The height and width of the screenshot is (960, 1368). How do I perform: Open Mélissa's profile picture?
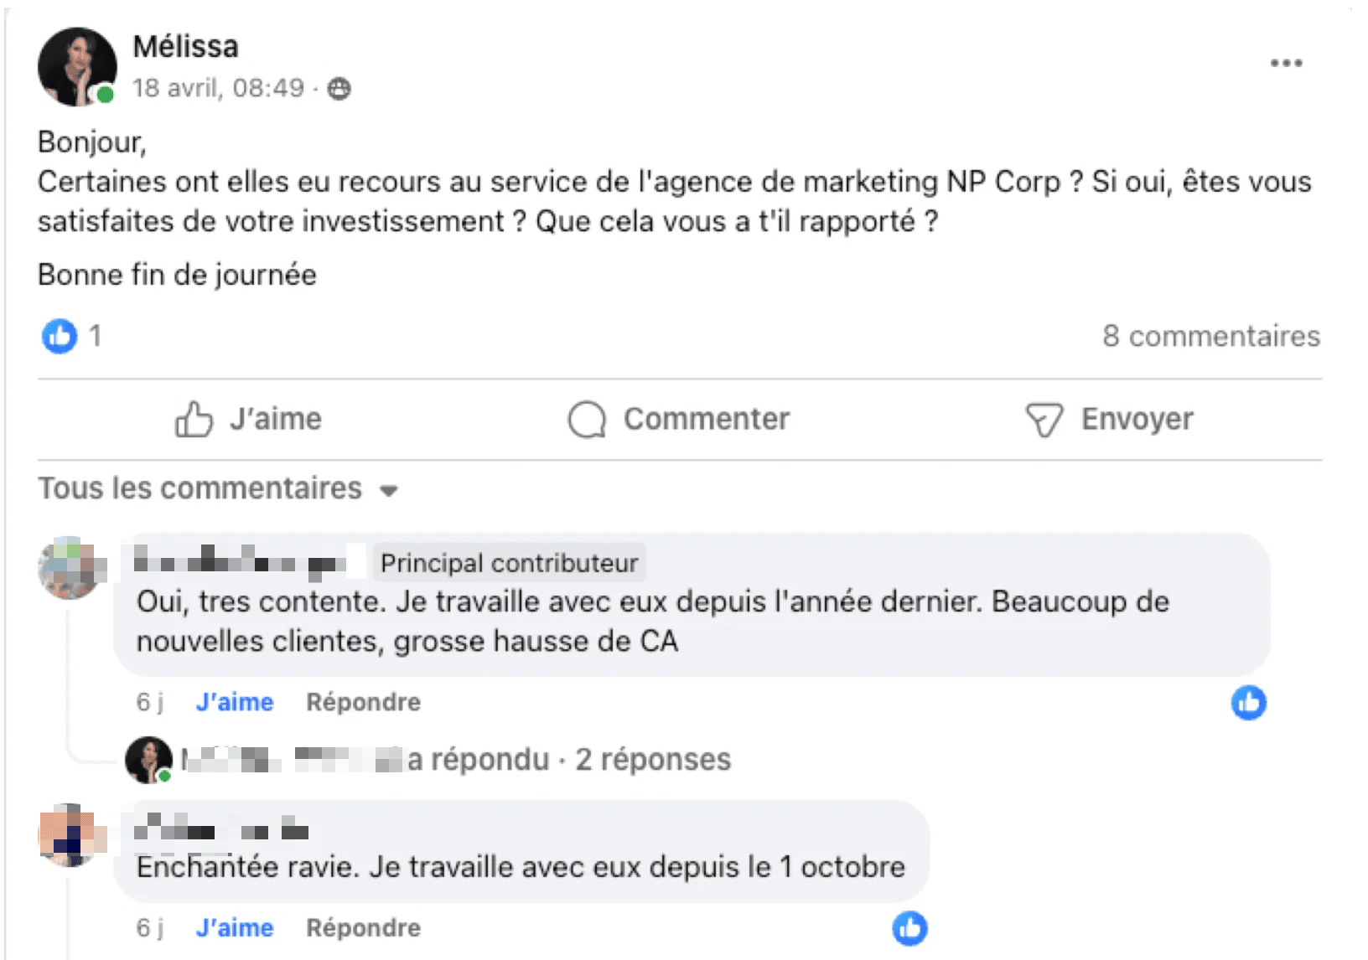pyautogui.click(x=76, y=67)
